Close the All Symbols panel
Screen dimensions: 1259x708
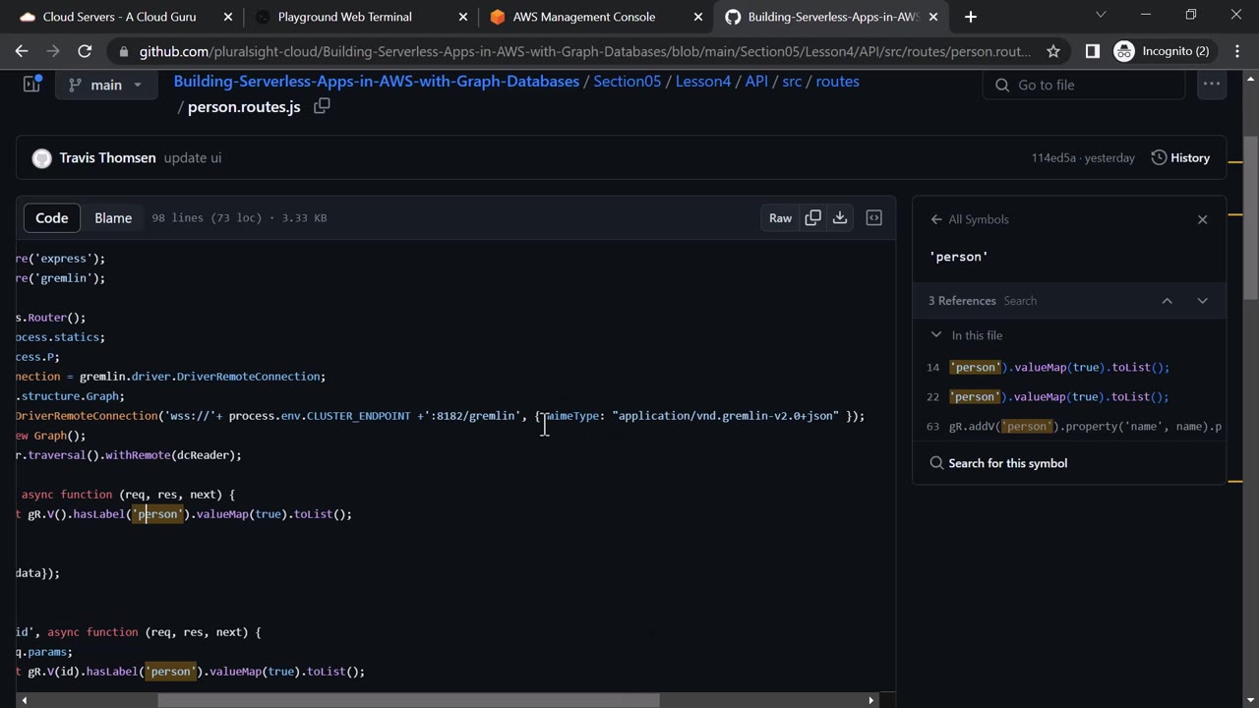tap(1202, 219)
